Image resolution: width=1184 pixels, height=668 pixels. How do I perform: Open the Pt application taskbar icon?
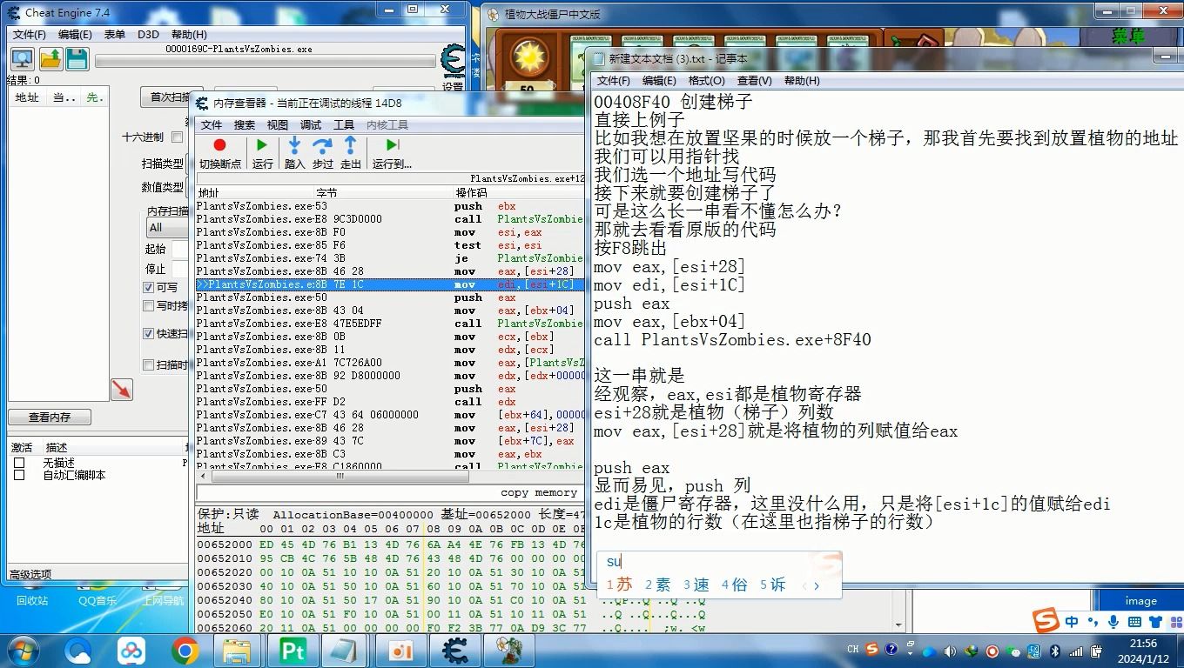click(293, 650)
